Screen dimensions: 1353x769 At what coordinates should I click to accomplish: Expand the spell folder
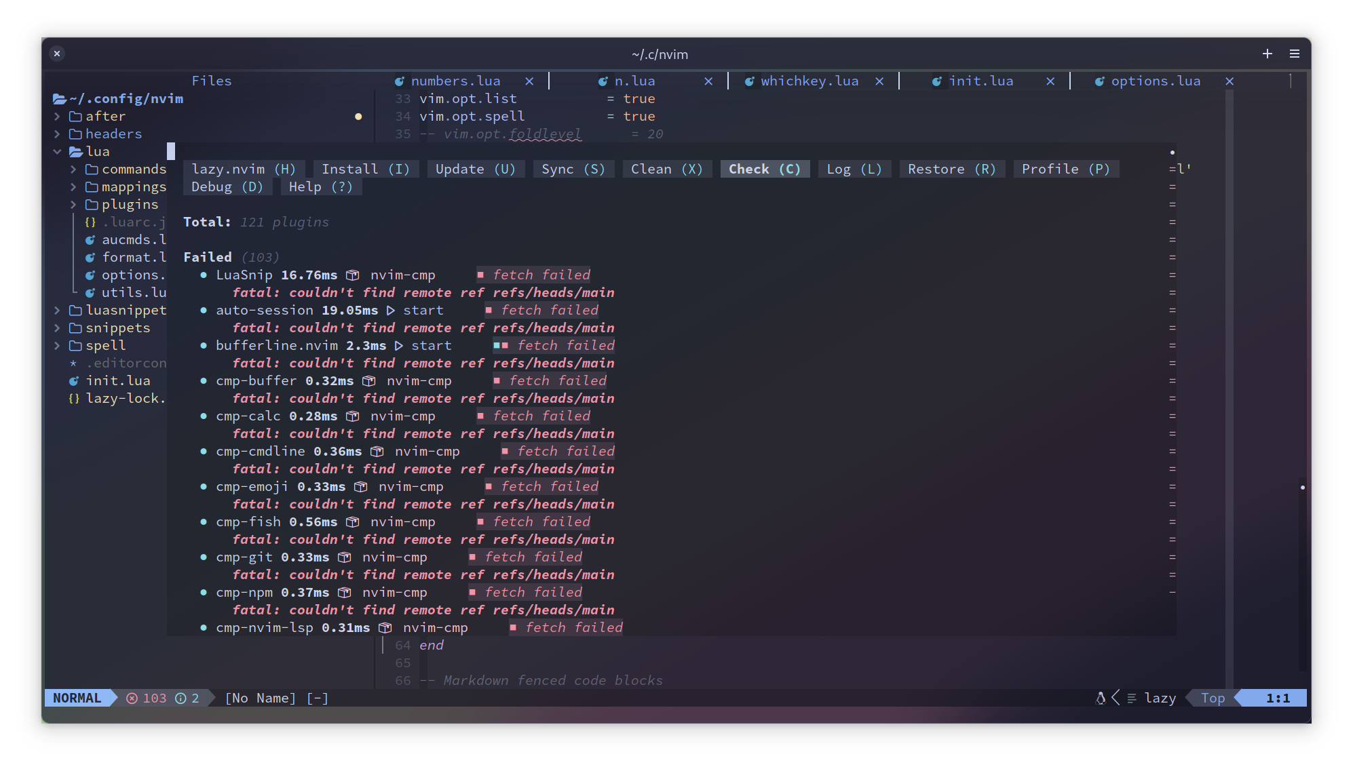pyautogui.click(x=58, y=346)
